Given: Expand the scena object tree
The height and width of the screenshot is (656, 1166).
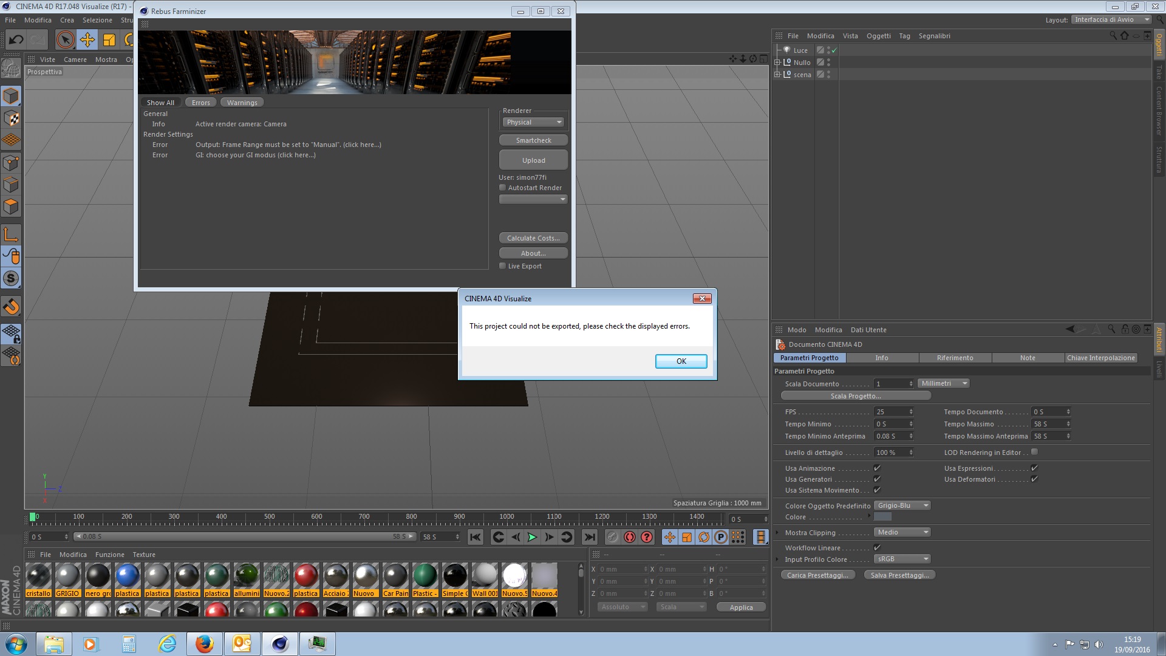Looking at the screenshot, I should pyautogui.click(x=777, y=75).
